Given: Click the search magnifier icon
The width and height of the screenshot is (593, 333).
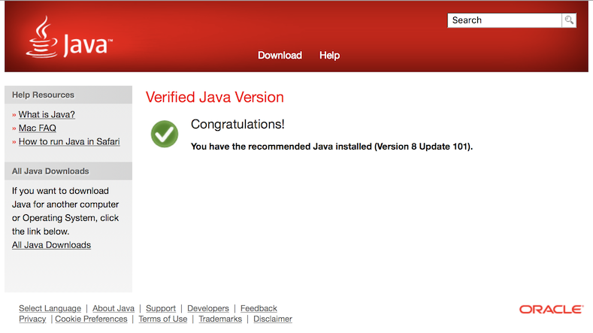Looking at the screenshot, I should click(x=569, y=20).
